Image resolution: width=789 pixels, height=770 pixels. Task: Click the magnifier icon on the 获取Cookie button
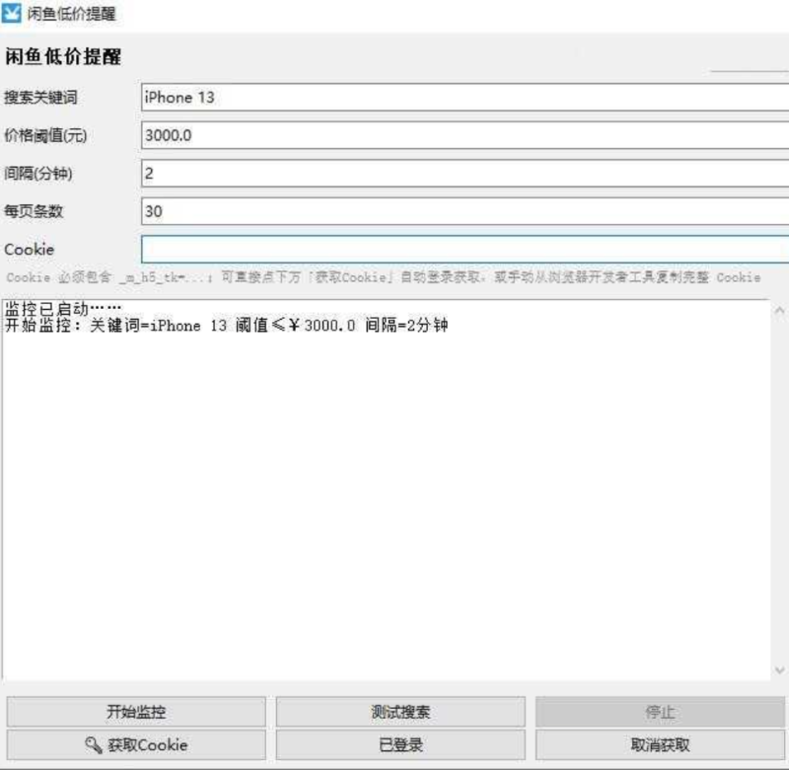tap(94, 744)
